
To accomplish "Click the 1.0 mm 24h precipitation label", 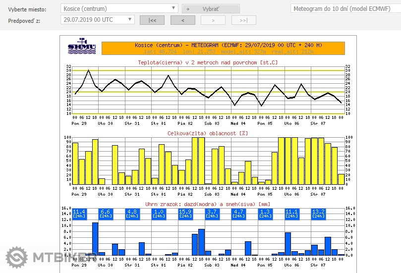I will [159, 214].
